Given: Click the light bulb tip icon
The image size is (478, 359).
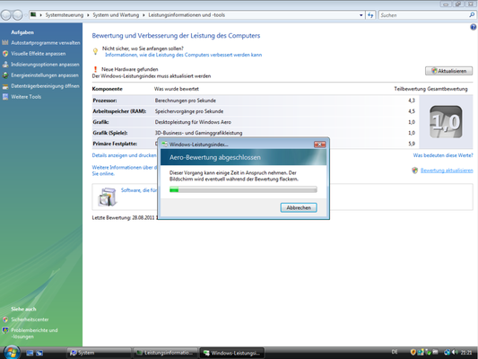Looking at the screenshot, I should (x=95, y=51).
